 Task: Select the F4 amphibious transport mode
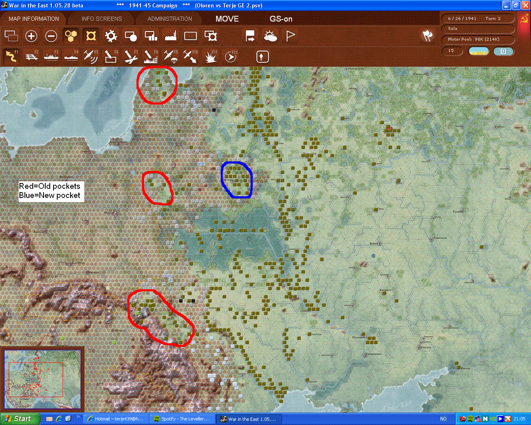pos(71,56)
